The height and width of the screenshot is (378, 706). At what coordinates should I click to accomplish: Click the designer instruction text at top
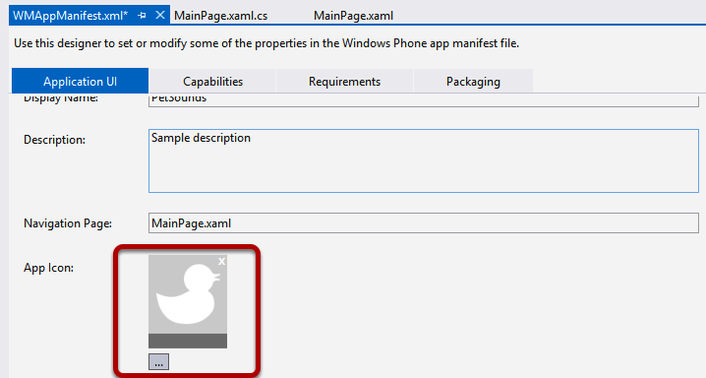click(266, 43)
